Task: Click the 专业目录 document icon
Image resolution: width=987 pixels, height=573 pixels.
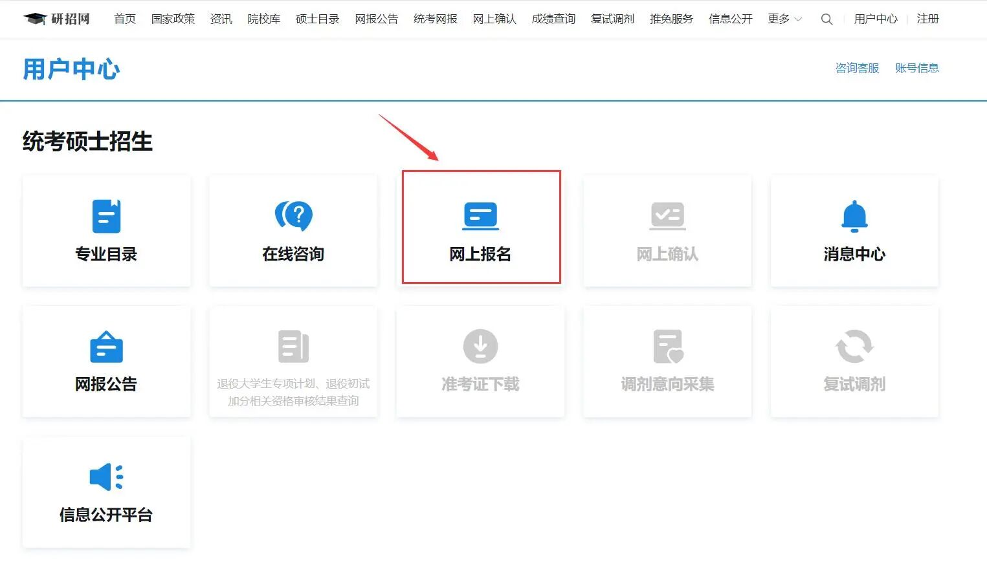Action: coord(106,216)
